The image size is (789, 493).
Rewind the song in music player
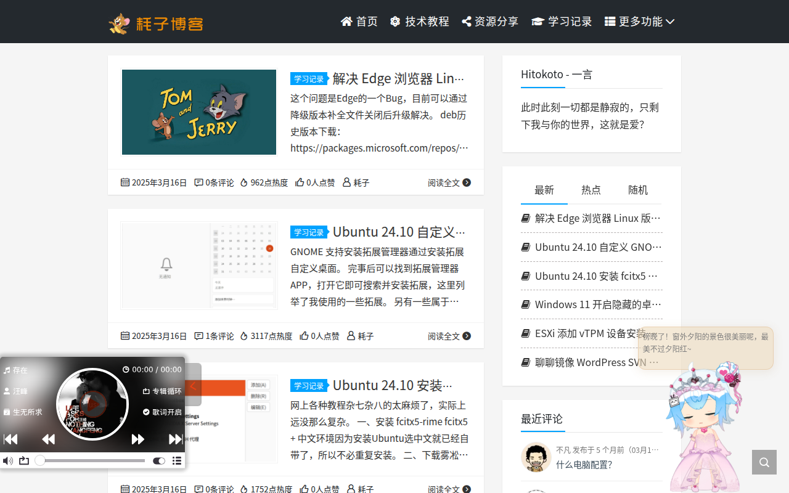click(48, 439)
